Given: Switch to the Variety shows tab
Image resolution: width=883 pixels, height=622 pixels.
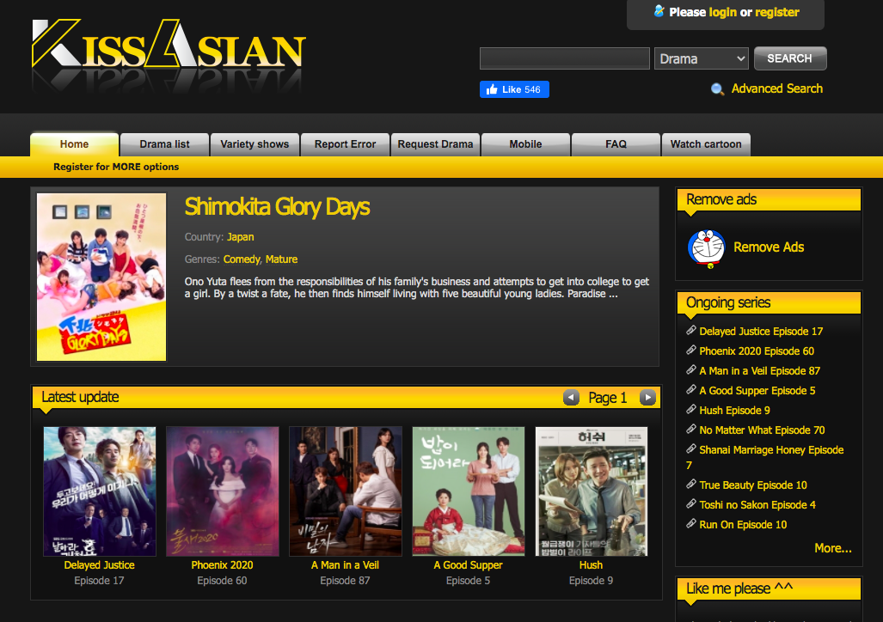Looking at the screenshot, I should 254,144.
